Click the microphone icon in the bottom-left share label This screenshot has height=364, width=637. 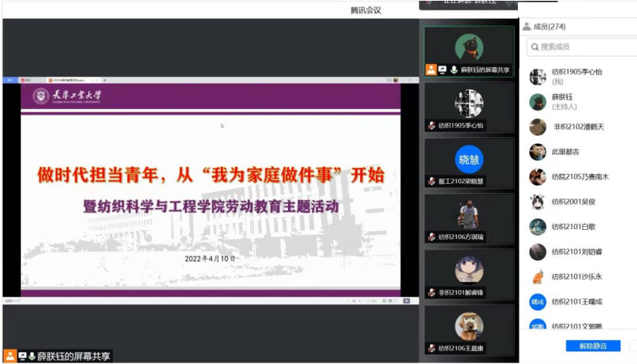point(32,356)
